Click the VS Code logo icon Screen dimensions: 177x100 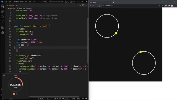coord(2,2)
